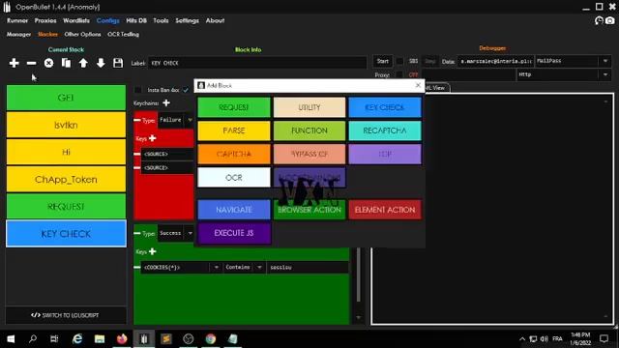Click the icon left of the camera
This screenshot has width=619, height=348.
coord(599,20)
